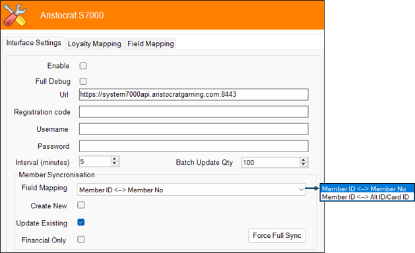Open the Member Syncronisation Field Mapping dropdown
This screenshot has height=253, width=415.
(x=191, y=190)
